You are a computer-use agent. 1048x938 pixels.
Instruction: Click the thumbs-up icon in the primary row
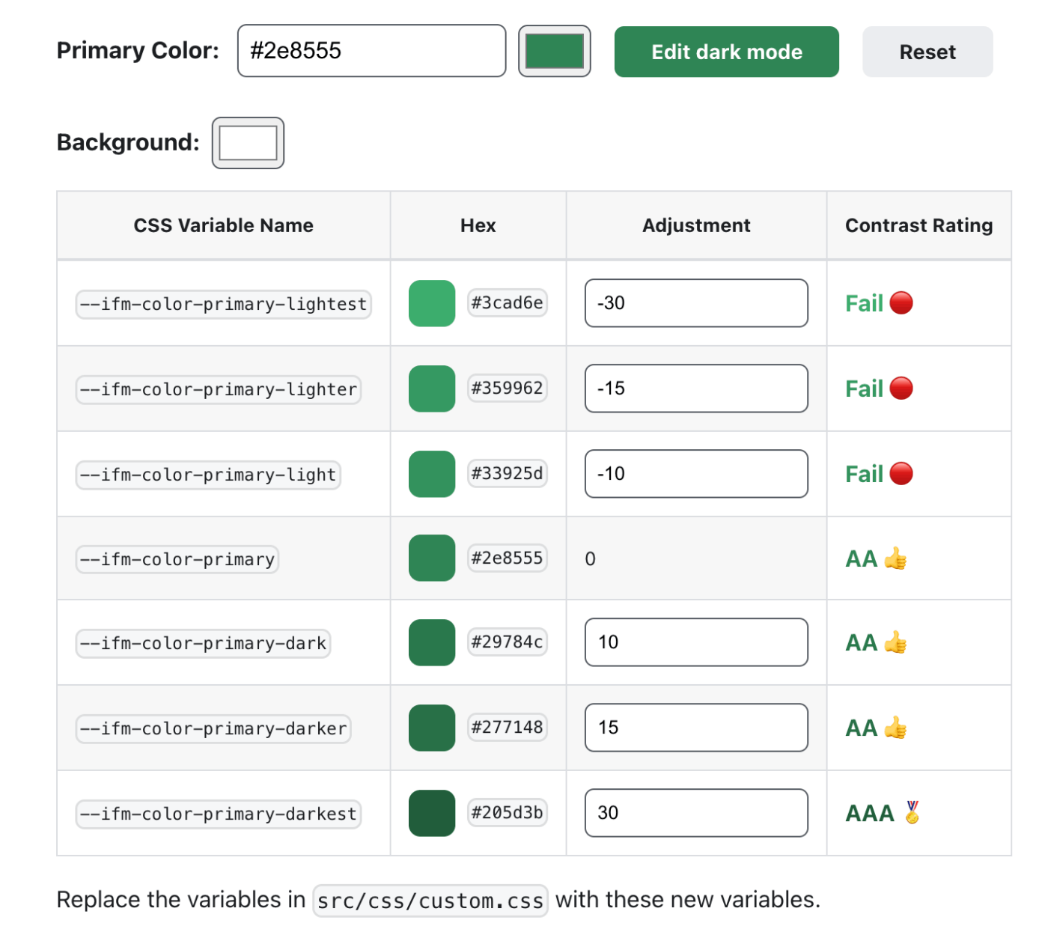895,559
